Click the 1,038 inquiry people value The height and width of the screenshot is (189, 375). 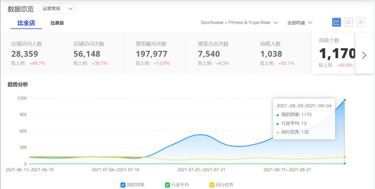271,54
